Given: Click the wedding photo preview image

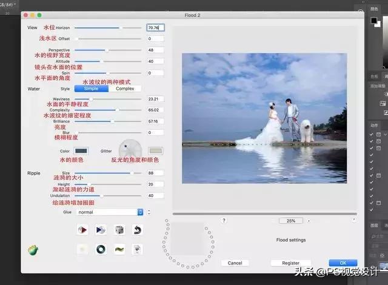Looking at the screenshot, I should pos(264,118).
